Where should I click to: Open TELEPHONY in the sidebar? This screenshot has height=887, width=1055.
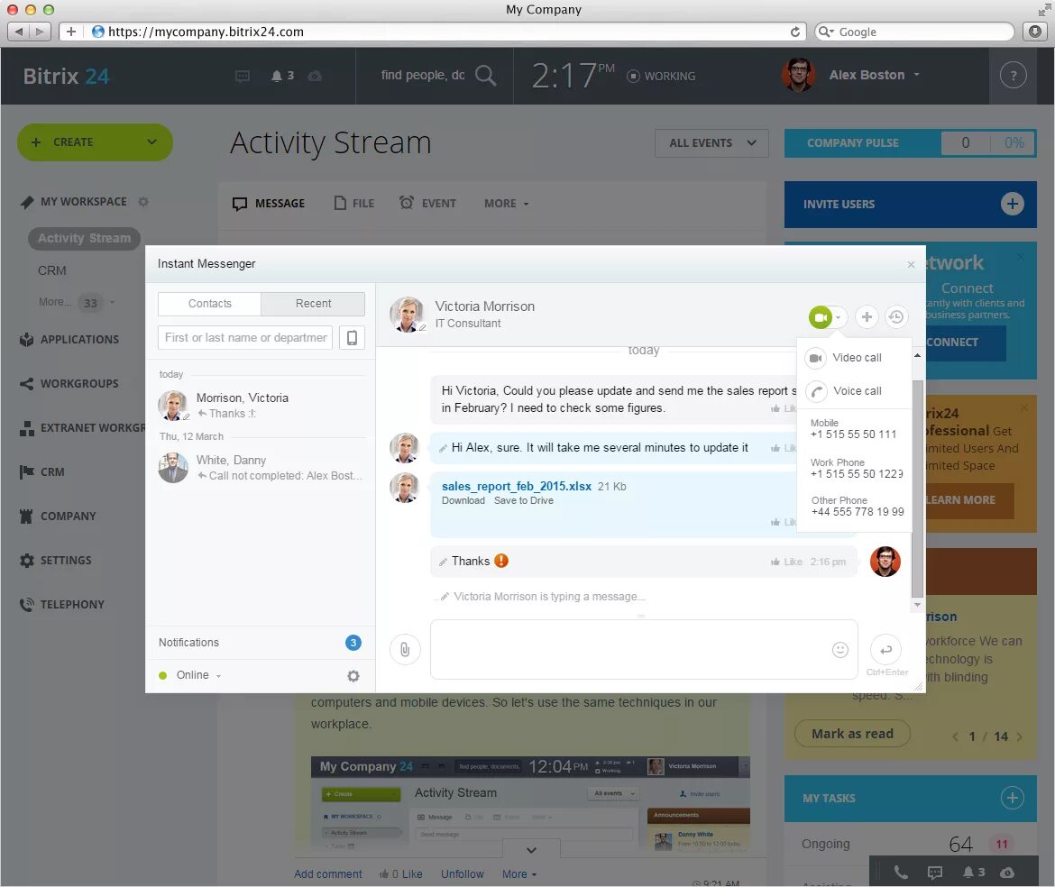click(62, 605)
